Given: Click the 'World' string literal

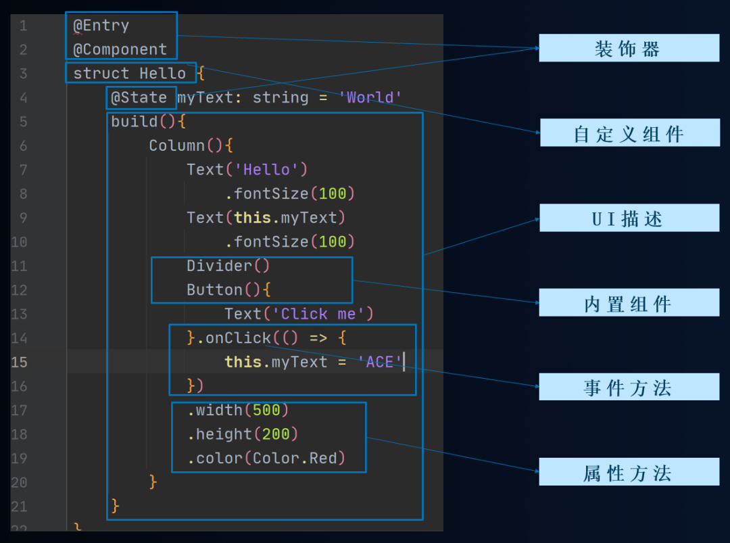Looking at the screenshot, I should click(370, 97).
